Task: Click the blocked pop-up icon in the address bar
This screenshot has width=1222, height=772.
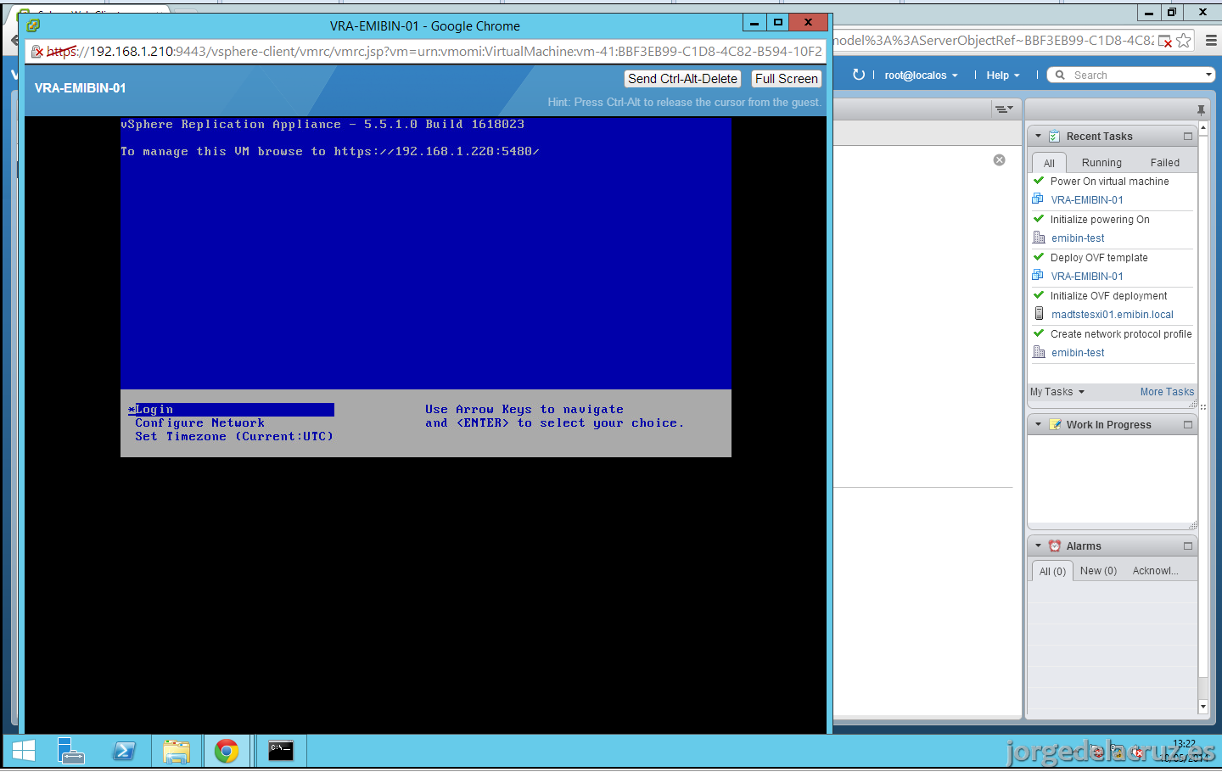Action: click(1166, 41)
